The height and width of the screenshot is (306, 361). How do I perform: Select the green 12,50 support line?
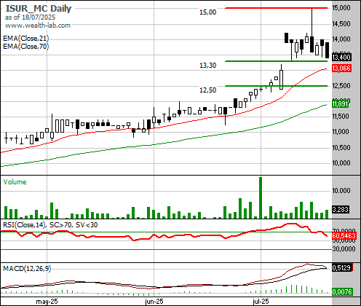(x=277, y=86)
